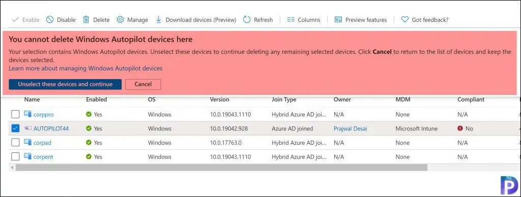The image size is (521, 197).
Task: Open the corpad device link
Action: coord(42,143)
